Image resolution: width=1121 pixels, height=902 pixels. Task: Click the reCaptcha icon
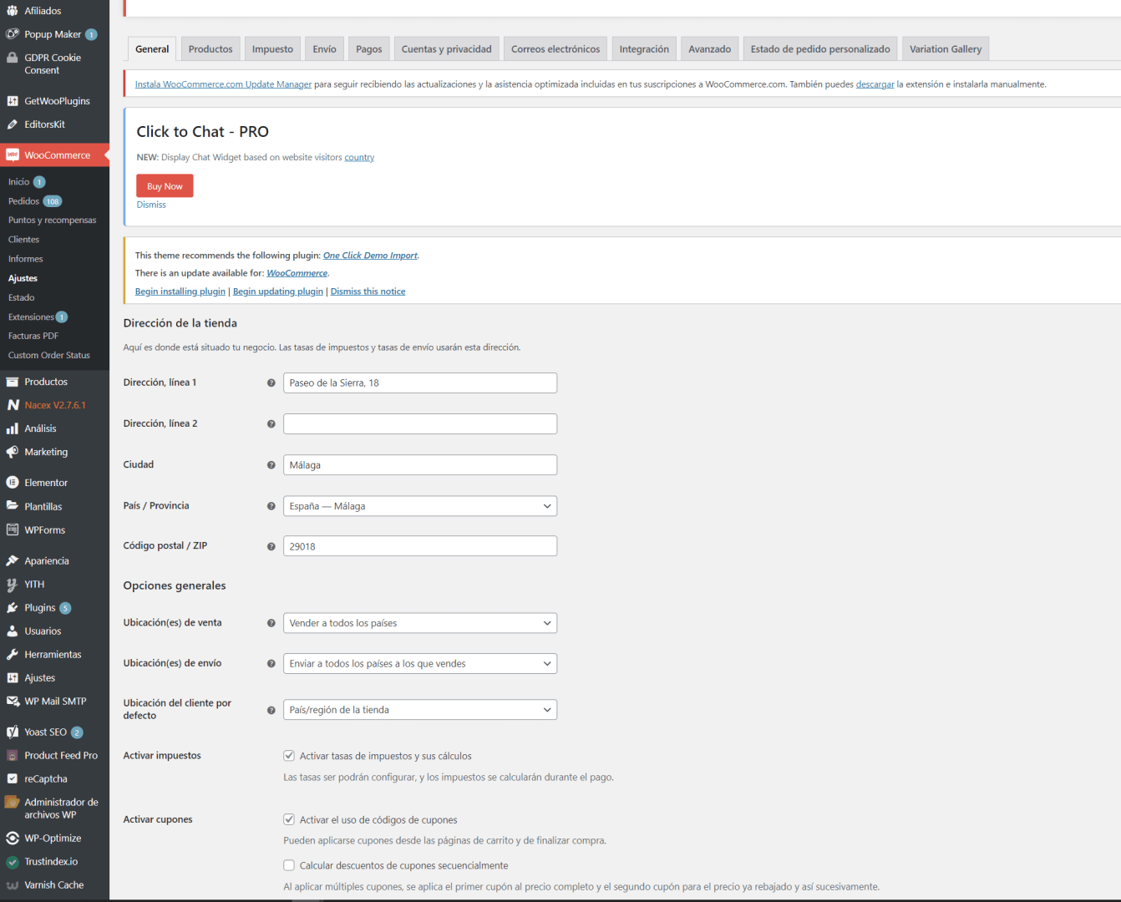13,779
